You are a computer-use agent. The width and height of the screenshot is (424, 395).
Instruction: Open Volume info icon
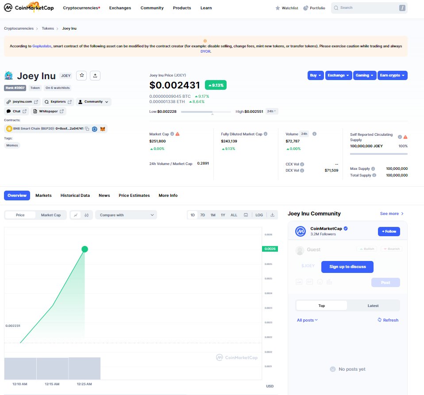pos(315,134)
